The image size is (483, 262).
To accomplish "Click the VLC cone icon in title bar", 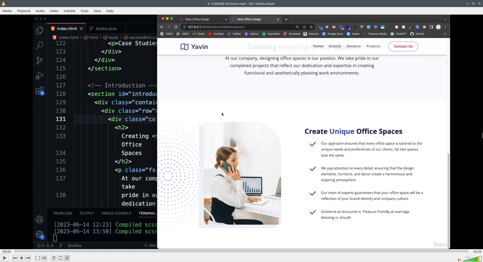I will click(x=4, y=4).
